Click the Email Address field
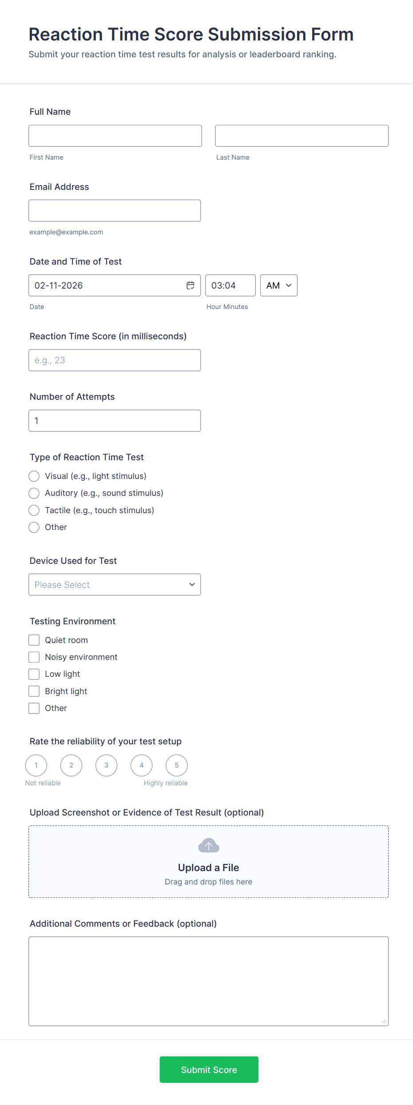 (115, 210)
